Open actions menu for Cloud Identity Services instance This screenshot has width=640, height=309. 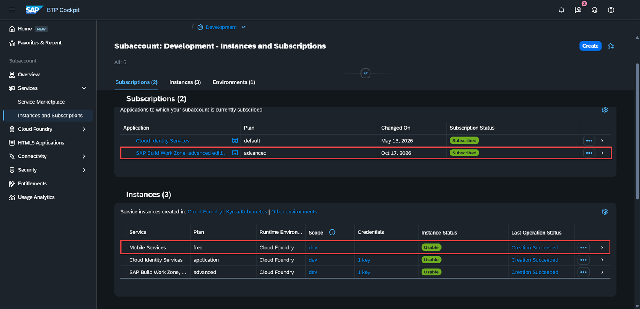click(584, 260)
